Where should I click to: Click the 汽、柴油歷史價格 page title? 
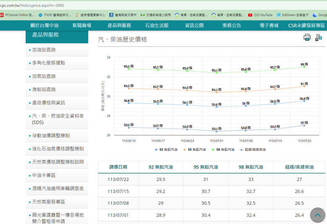122,39
